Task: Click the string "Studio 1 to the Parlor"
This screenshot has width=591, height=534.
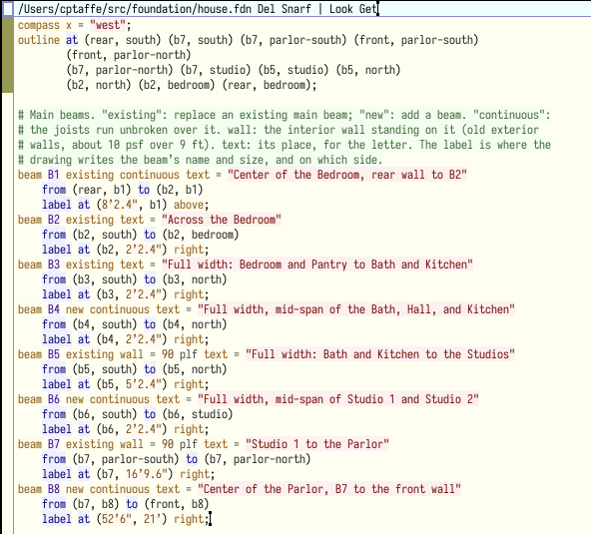Action: (x=317, y=444)
